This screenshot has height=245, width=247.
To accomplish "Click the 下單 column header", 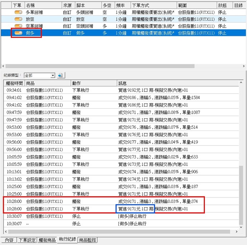I will click(x=18, y=5).
